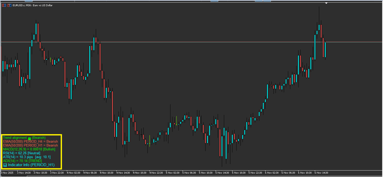
Task: Click the RSI(14) = 62.26 [Neutral] line
Action: (x=22, y=153)
